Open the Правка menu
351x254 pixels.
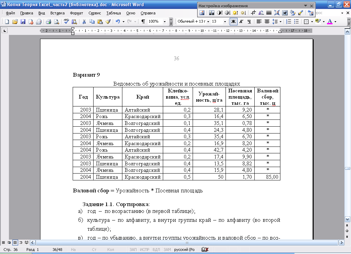click(x=27, y=13)
